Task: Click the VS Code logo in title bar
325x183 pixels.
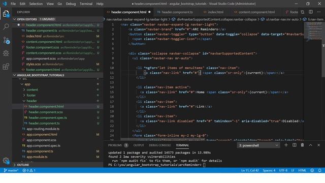Action: (5, 4)
